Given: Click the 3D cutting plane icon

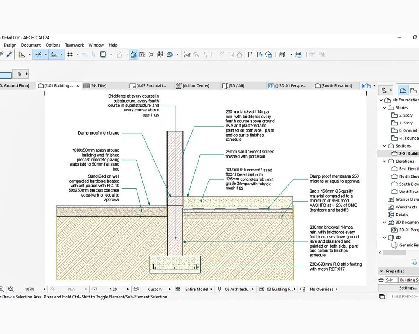Looking at the screenshot, I should point(170,54).
